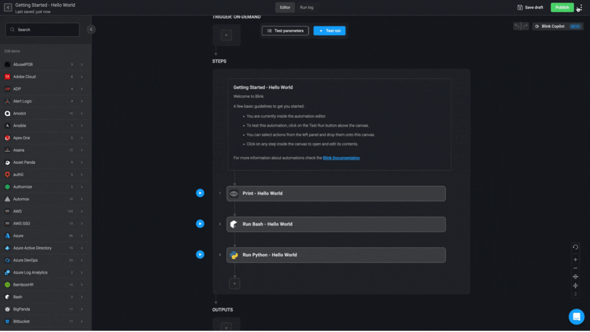
Task: Open Test parameters
Action: tap(285, 31)
